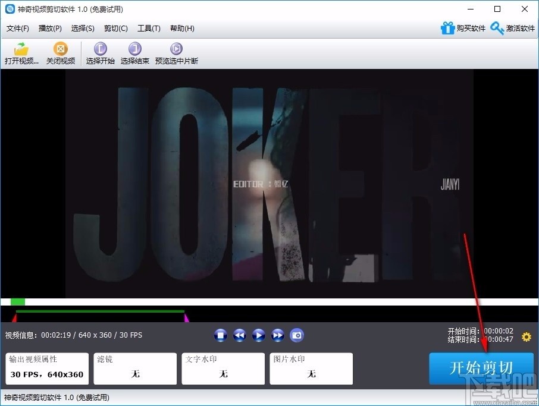Set selection end with 选择结束
Image resolution: width=539 pixels, height=406 pixels.
[x=134, y=53]
